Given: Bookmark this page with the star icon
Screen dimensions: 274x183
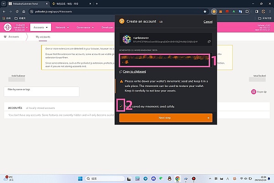Looking at the screenshot, I should 205,11.
